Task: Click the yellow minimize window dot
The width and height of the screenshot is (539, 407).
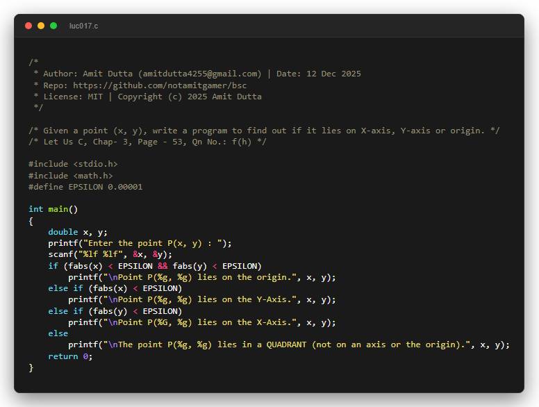Action: tap(41, 26)
